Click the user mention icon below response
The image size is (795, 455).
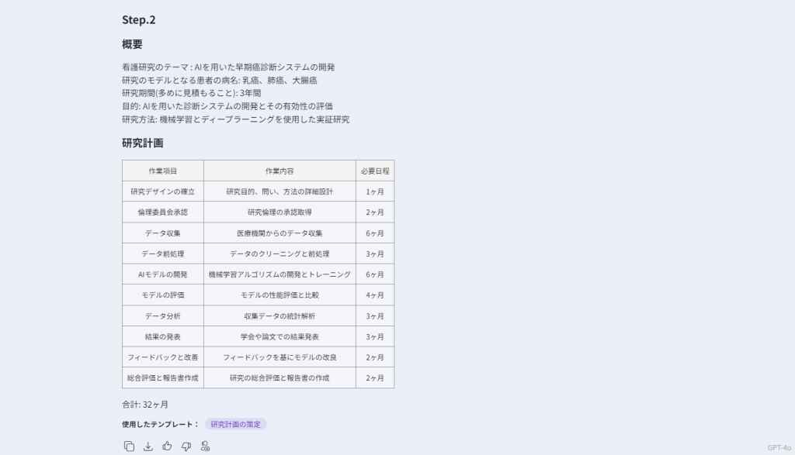click(205, 446)
